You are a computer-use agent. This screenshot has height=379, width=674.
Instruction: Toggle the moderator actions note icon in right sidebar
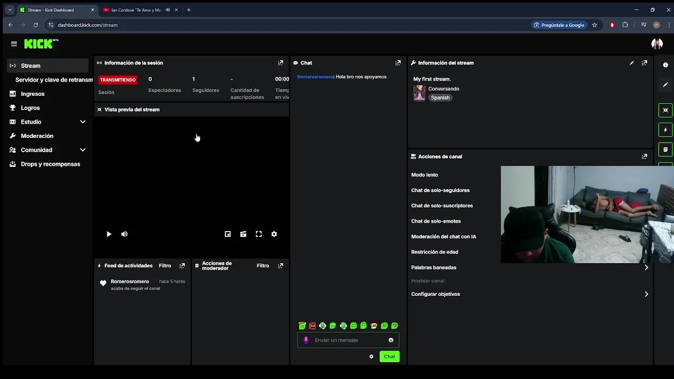(666, 149)
